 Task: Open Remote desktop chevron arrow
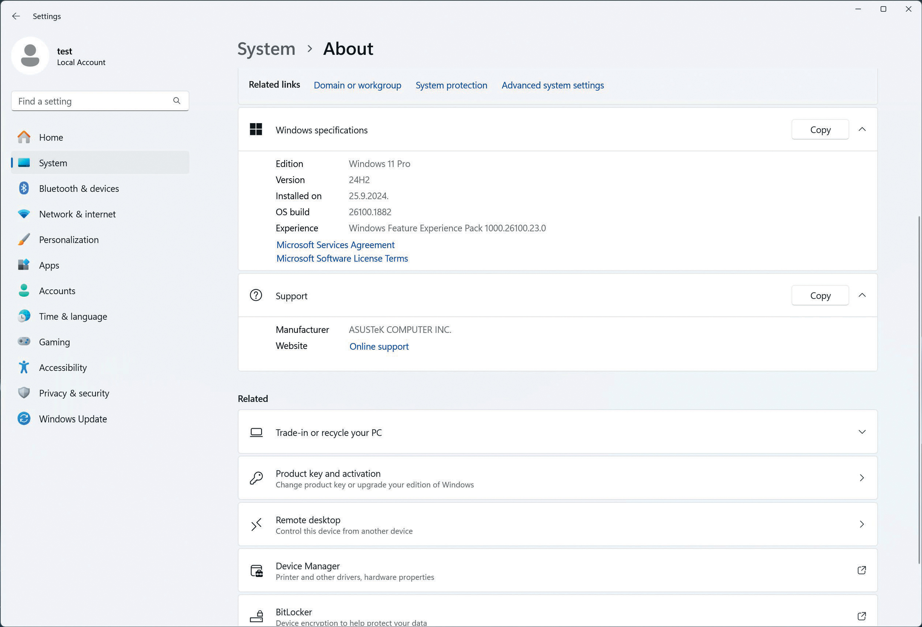coord(862,524)
